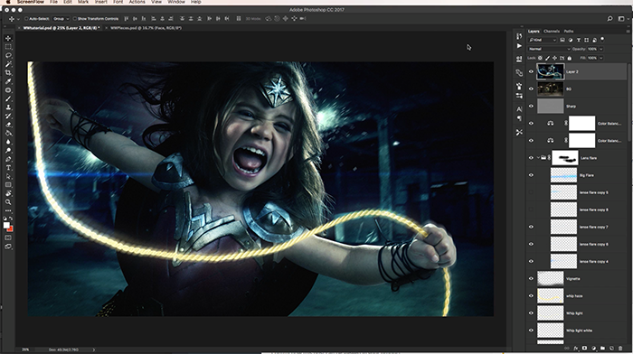Toggle Quick Mask mode icon
Viewport: 633px width, 354px height.
8,238
